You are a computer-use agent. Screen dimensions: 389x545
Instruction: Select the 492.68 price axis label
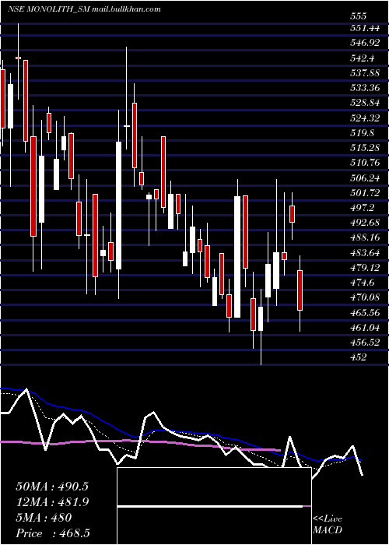coord(364,223)
